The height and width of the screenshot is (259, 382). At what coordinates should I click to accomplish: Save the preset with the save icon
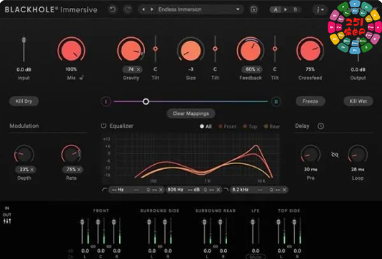[253, 9]
